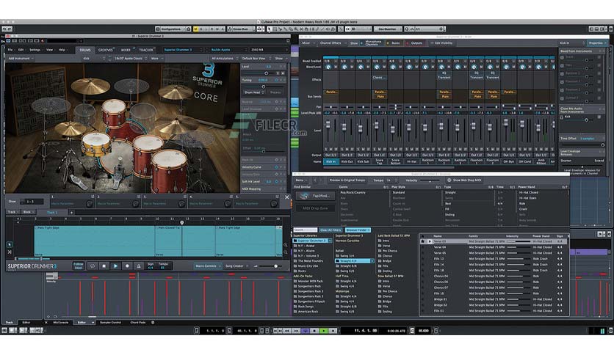Click the Cubase toolbar redo arrow
Screen dimensions: 614x355
coord(10,29)
